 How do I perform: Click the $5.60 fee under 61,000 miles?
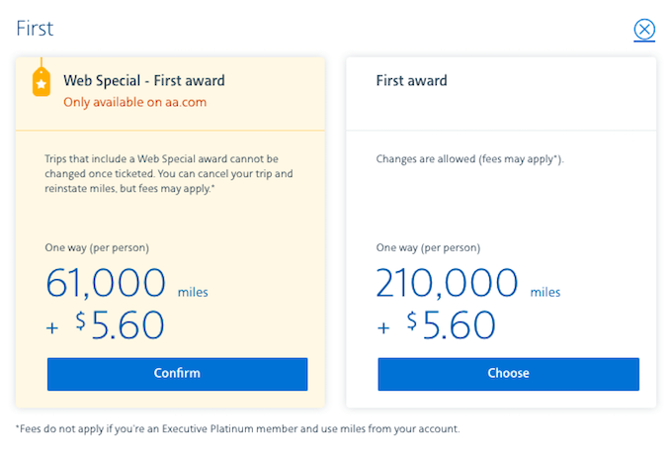[x=120, y=325]
